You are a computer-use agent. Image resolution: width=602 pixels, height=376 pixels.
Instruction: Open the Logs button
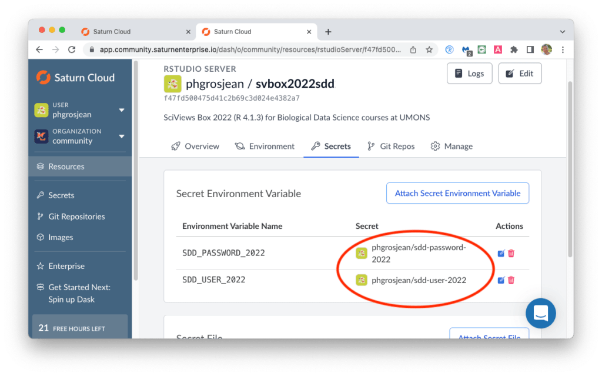click(470, 74)
